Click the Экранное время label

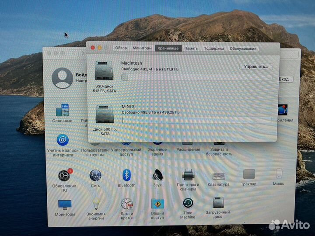click(157, 152)
